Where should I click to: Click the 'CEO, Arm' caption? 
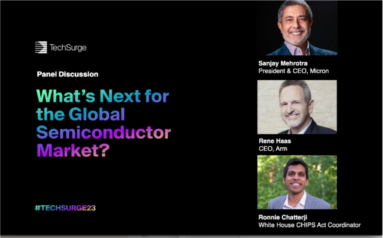273,149
